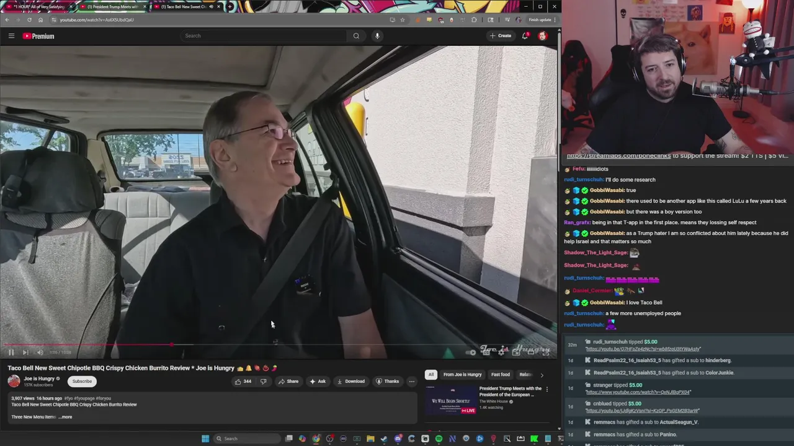Image resolution: width=794 pixels, height=446 pixels.
Task: Click 'remmacs has gifted a sub to Panino'
Action: point(635,434)
